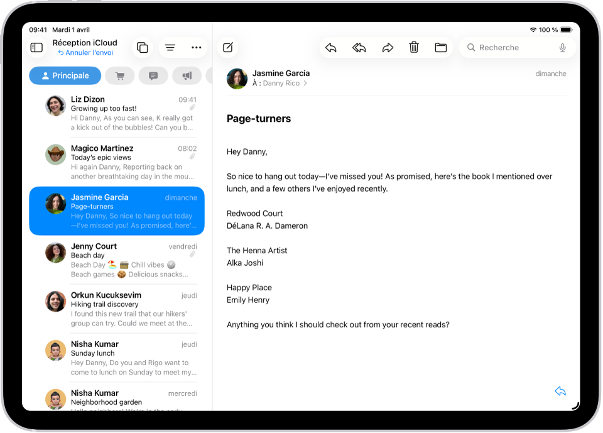Dictate a search using the microphone
The height and width of the screenshot is (433, 603).
tap(562, 47)
